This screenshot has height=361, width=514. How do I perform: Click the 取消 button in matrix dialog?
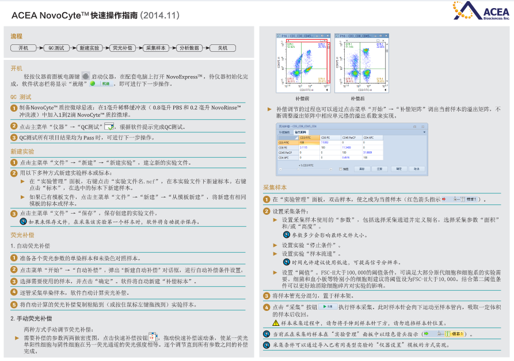pyautogui.click(x=416, y=169)
